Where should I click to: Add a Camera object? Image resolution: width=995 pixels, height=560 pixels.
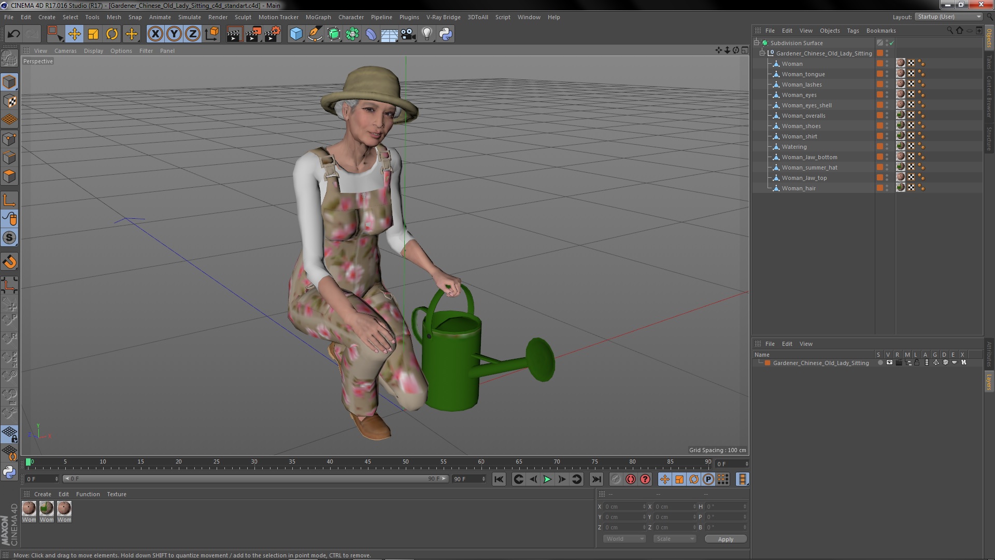(408, 34)
